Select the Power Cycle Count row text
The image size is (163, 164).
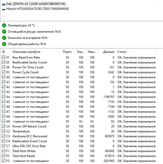[x=26, y=72]
